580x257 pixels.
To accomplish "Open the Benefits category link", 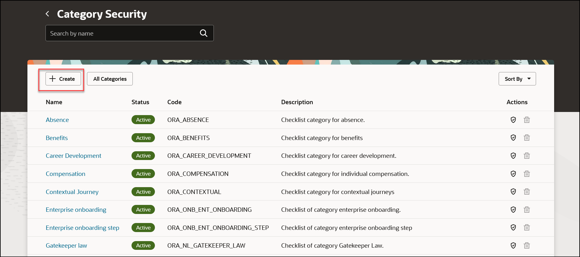I will 57,138.
